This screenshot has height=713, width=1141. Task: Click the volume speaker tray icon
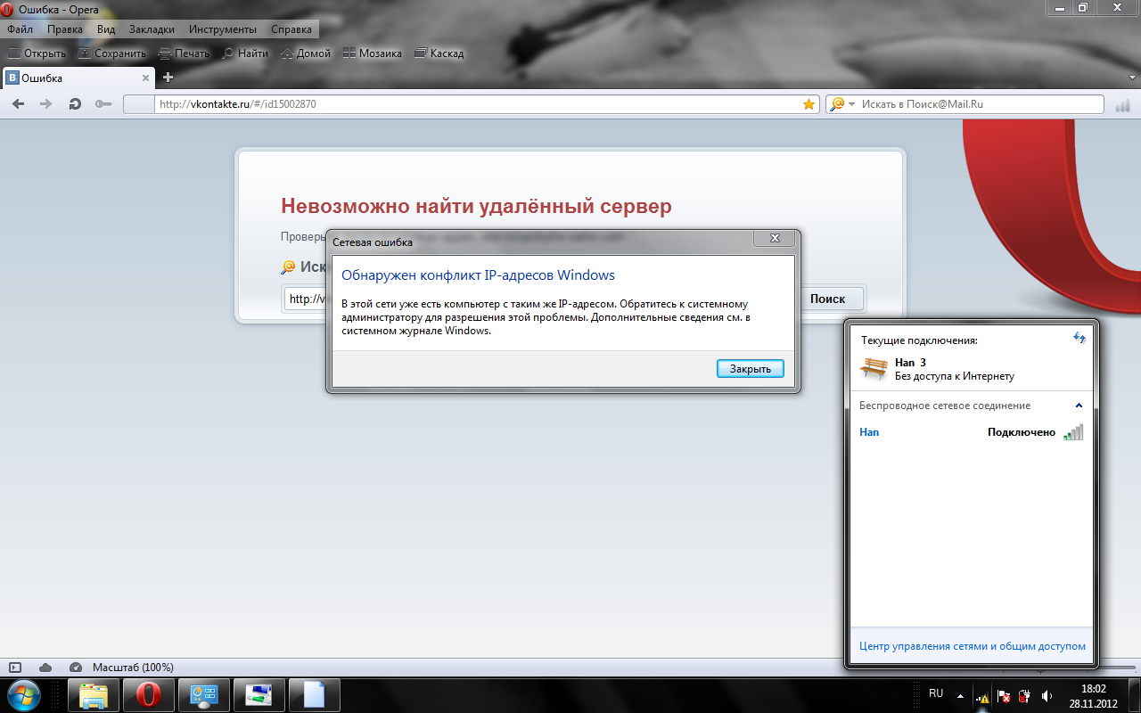tap(1047, 695)
